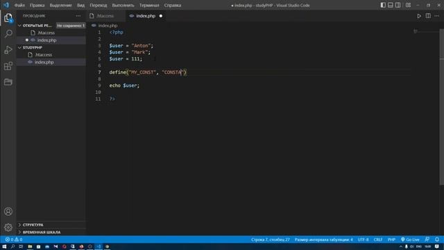Open the Extensions view

[x=8, y=66]
